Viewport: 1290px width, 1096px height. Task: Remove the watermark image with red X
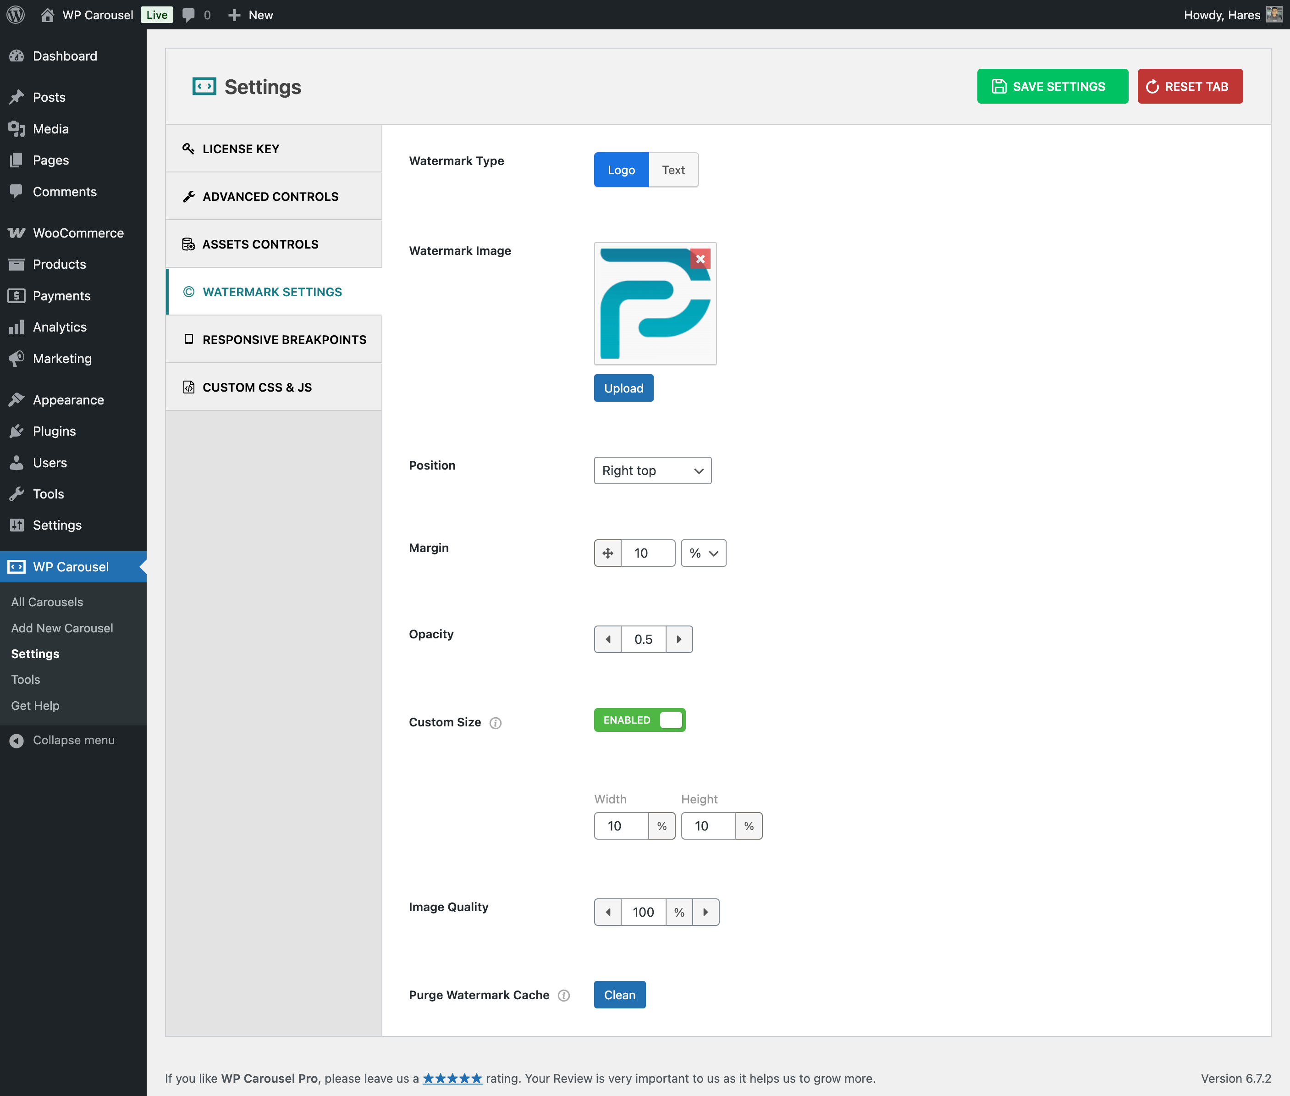pyautogui.click(x=700, y=259)
